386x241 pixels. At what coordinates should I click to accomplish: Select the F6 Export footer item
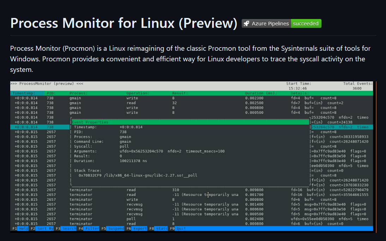coord(137,228)
